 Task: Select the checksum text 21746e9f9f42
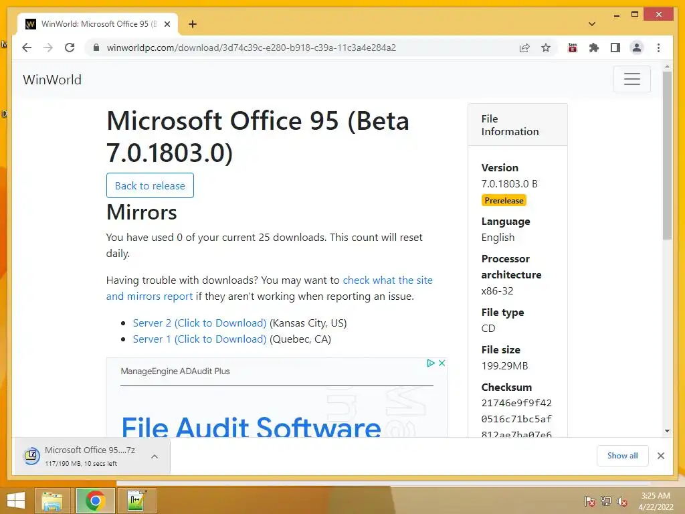[x=516, y=403]
